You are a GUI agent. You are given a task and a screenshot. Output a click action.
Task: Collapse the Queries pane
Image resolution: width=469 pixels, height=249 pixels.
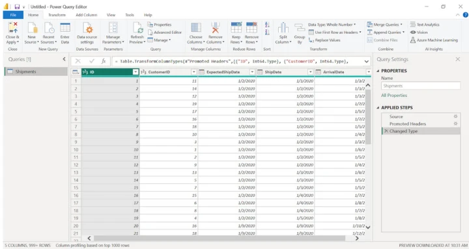[64, 59]
